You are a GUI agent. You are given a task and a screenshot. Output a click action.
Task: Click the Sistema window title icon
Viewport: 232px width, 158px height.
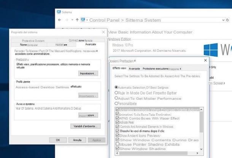coord(59,12)
